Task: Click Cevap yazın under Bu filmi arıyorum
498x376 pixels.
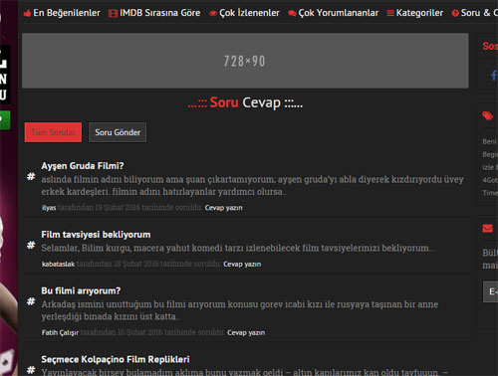Action: tap(246, 332)
